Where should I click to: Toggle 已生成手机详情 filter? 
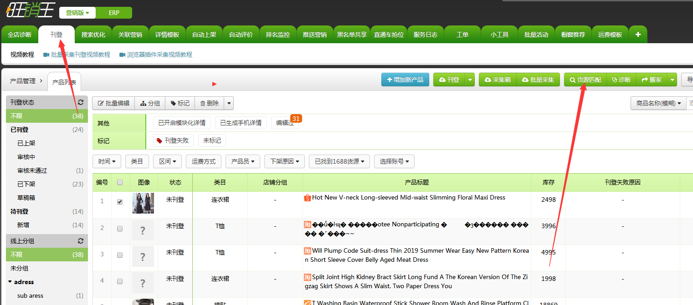click(x=241, y=123)
